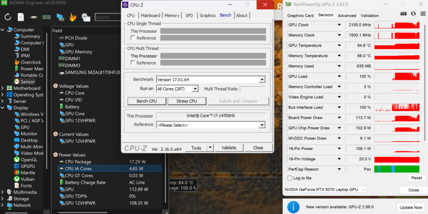Click the AIDA64 memory module toolbar icon
The image size is (428, 214).
pos(47,17)
